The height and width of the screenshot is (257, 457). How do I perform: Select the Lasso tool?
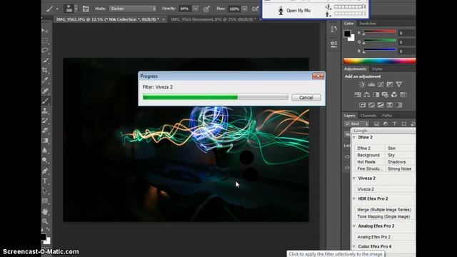pyautogui.click(x=45, y=50)
